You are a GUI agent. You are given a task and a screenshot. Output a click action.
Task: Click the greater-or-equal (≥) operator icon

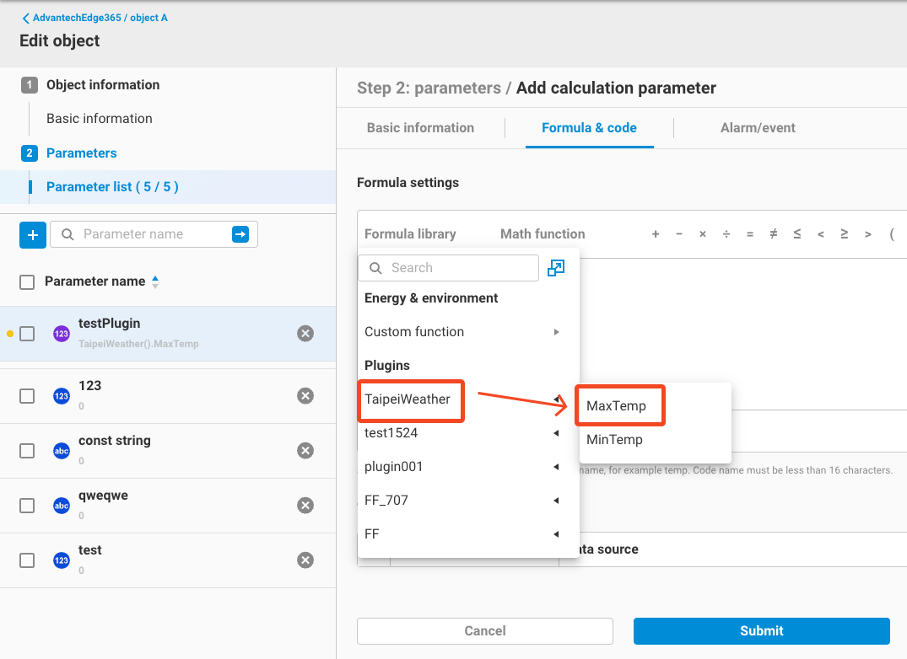click(x=845, y=234)
